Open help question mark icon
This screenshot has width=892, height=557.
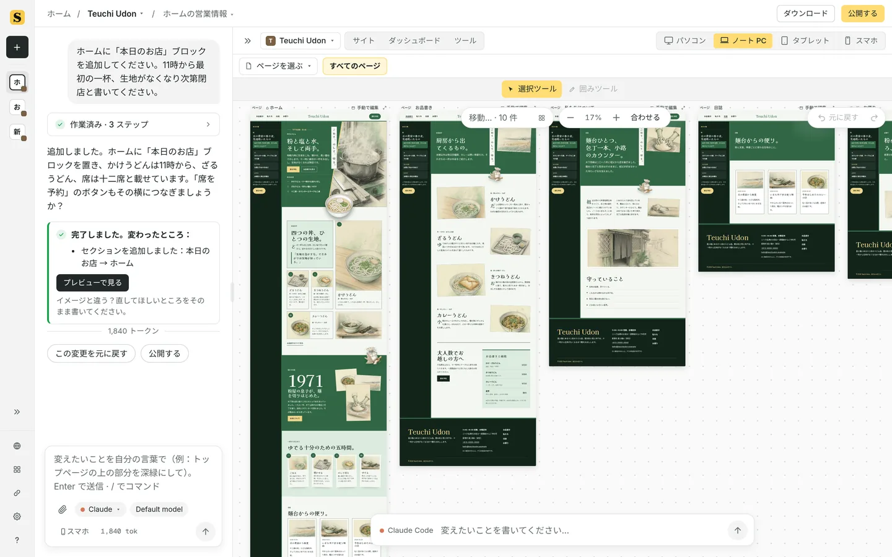point(17,540)
